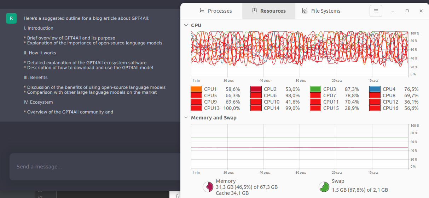Click the CPU6 98,0% reading
Image resolution: width=429 pixels, height=198 pixels.
(292, 95)
